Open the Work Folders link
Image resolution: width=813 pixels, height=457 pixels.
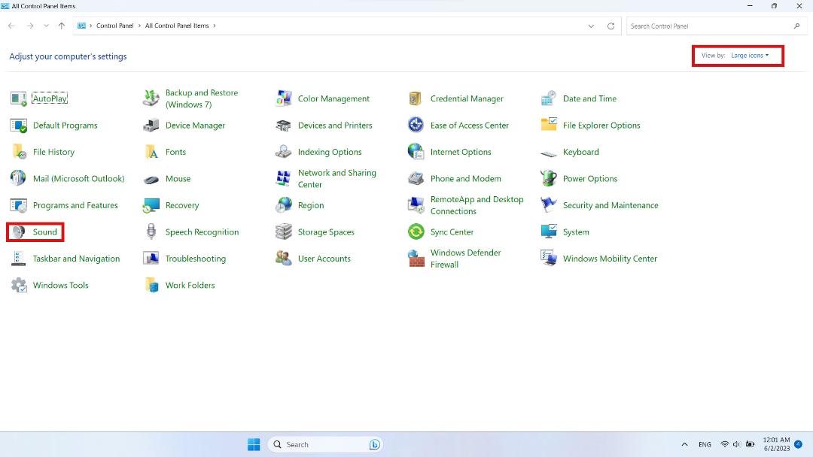(190, 285)
